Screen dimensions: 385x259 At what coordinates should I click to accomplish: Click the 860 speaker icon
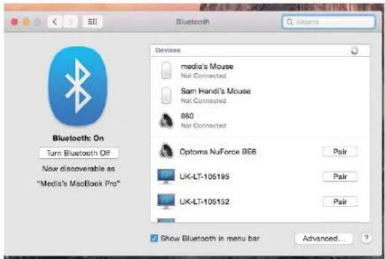[166, 121]
